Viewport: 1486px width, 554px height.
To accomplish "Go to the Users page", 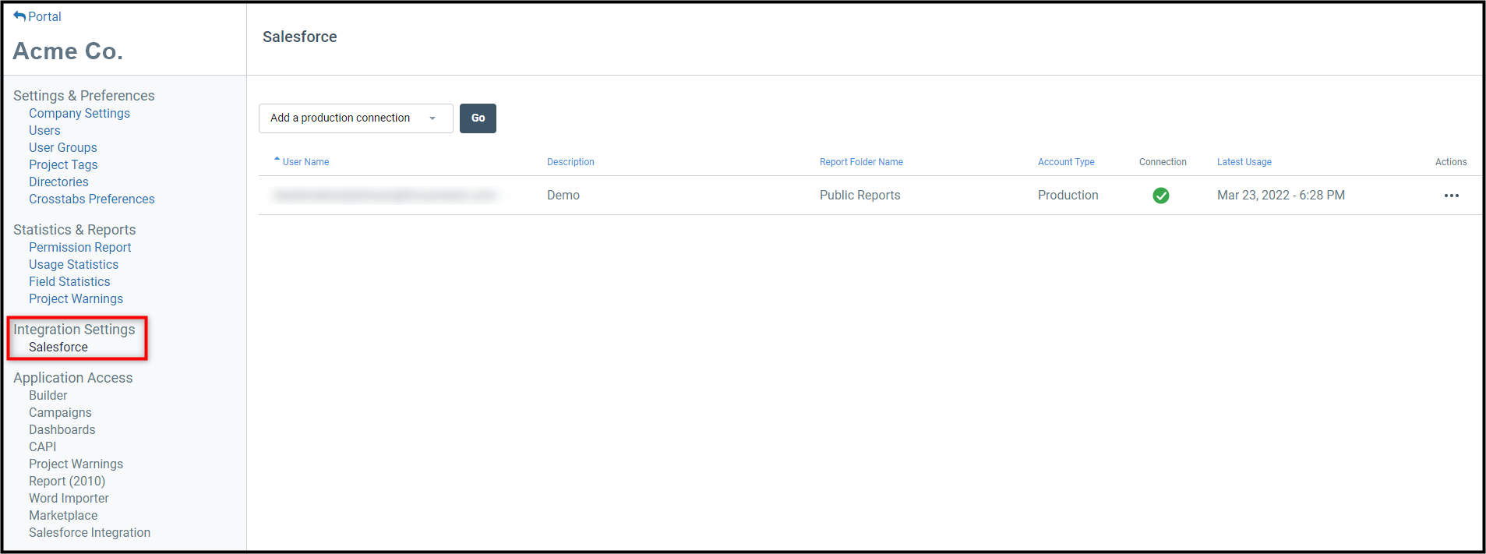I will click(44, 130).
